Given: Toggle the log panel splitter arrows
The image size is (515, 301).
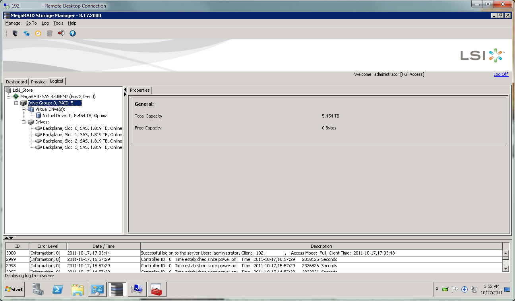Looking at the screenshot, I should pos(9,237).
